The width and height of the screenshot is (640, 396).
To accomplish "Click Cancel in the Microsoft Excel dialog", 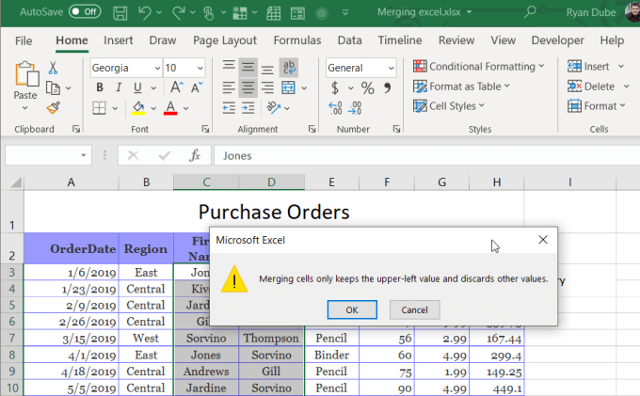I will [x=414, y=309].
